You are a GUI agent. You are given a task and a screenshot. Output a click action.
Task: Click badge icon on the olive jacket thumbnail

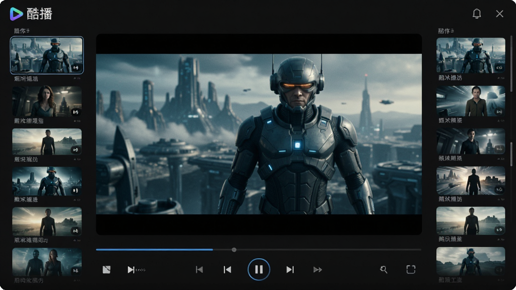(499, 112)
